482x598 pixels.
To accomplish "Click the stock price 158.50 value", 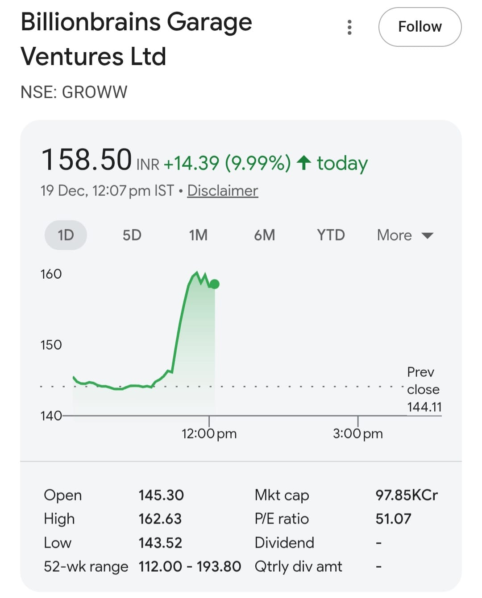I will pyautogui.click(x=87, y=160).
